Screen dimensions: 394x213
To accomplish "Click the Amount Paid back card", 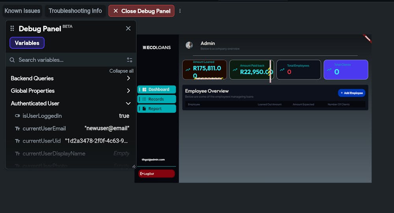I will click(x=251, y=70).
